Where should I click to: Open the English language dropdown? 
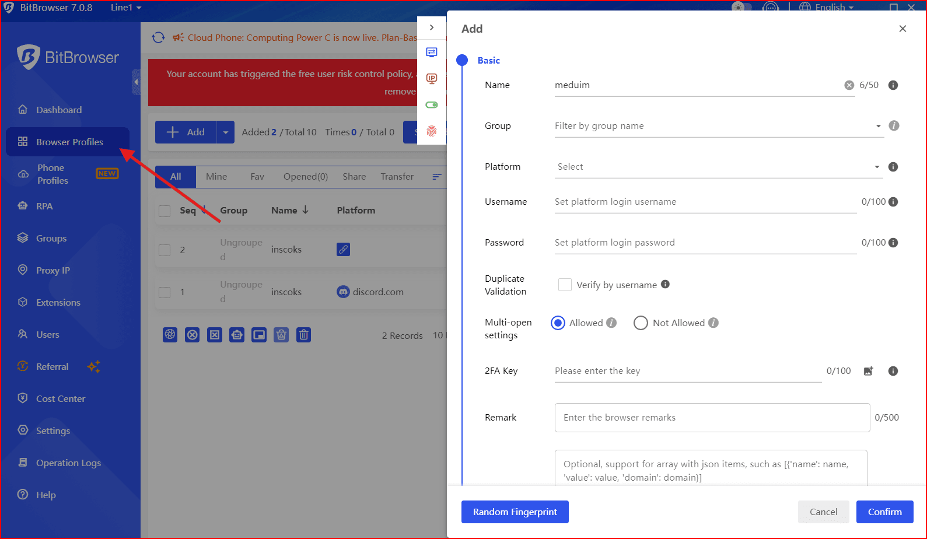(x=834, y=7)
